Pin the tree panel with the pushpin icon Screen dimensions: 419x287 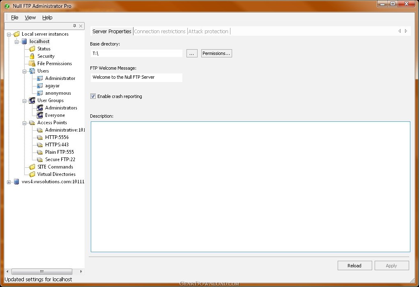tap(74, 26)
